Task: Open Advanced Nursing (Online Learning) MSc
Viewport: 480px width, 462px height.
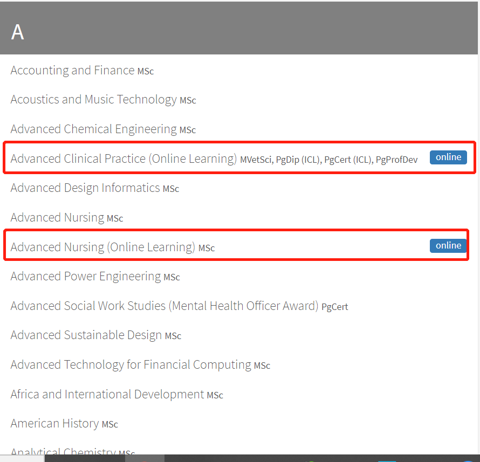Action: pos(113,247)
